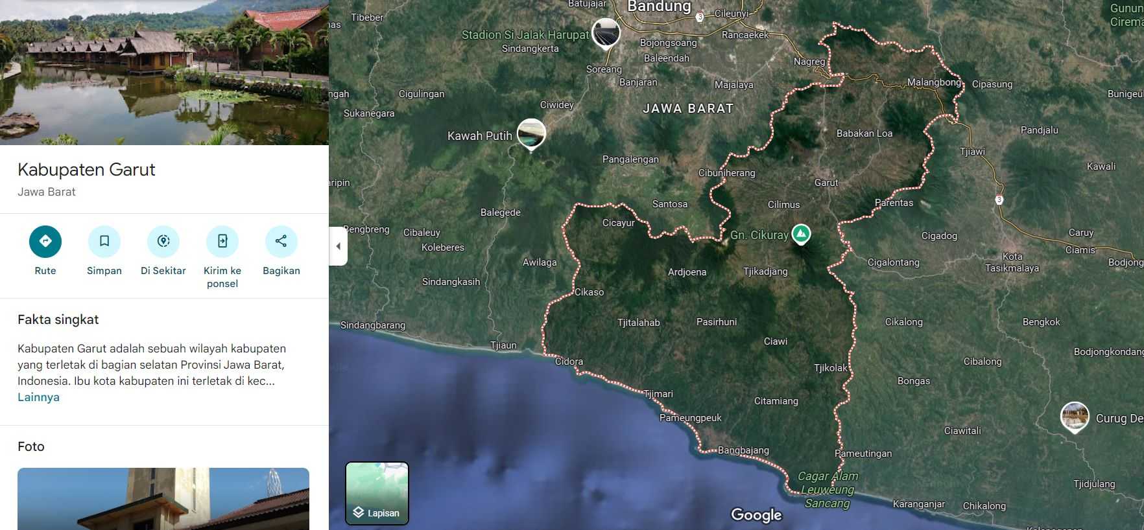
Task: Click the Rute directions icon
Action: 45,242
